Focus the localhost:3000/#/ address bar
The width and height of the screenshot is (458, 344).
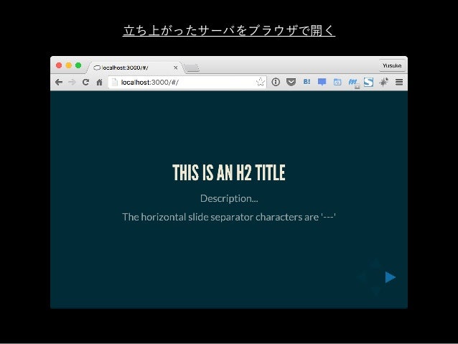click(x=187, y=82)
